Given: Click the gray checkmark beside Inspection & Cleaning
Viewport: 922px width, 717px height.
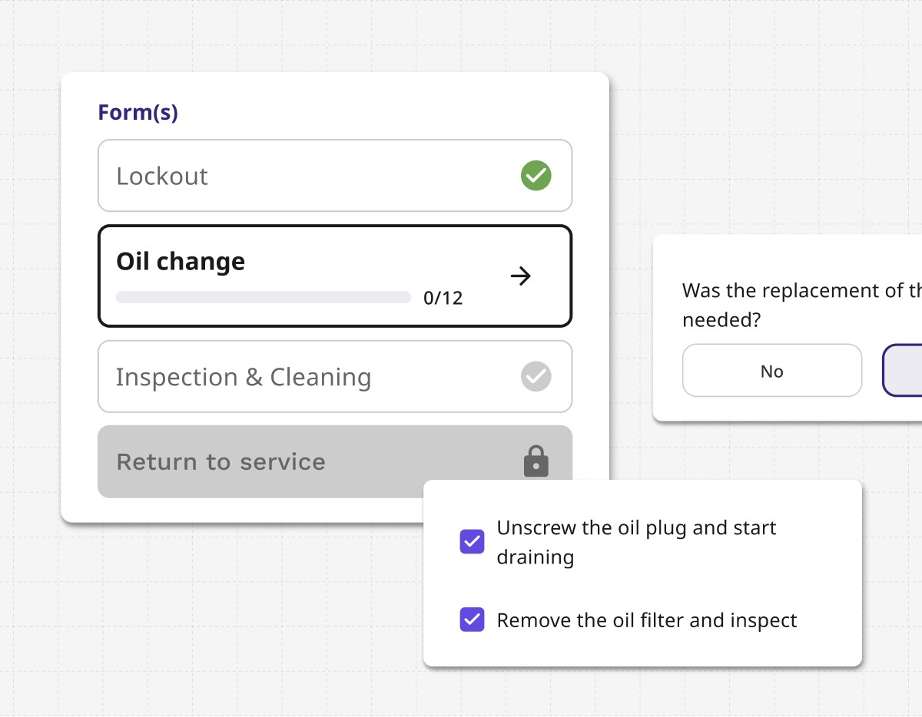Looking at the screenshot, I should (x=536, y=376).
